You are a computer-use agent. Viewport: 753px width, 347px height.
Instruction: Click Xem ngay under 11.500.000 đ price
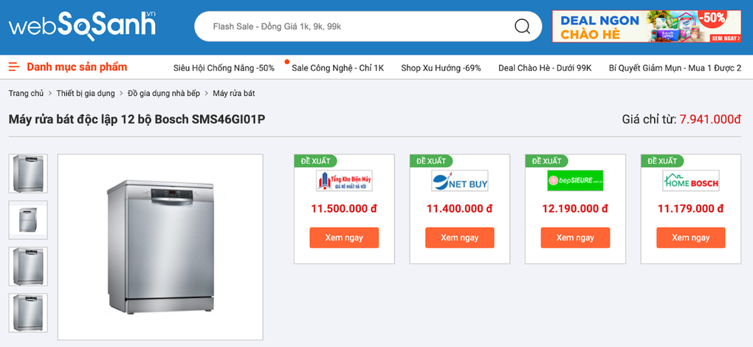[344, 238]
